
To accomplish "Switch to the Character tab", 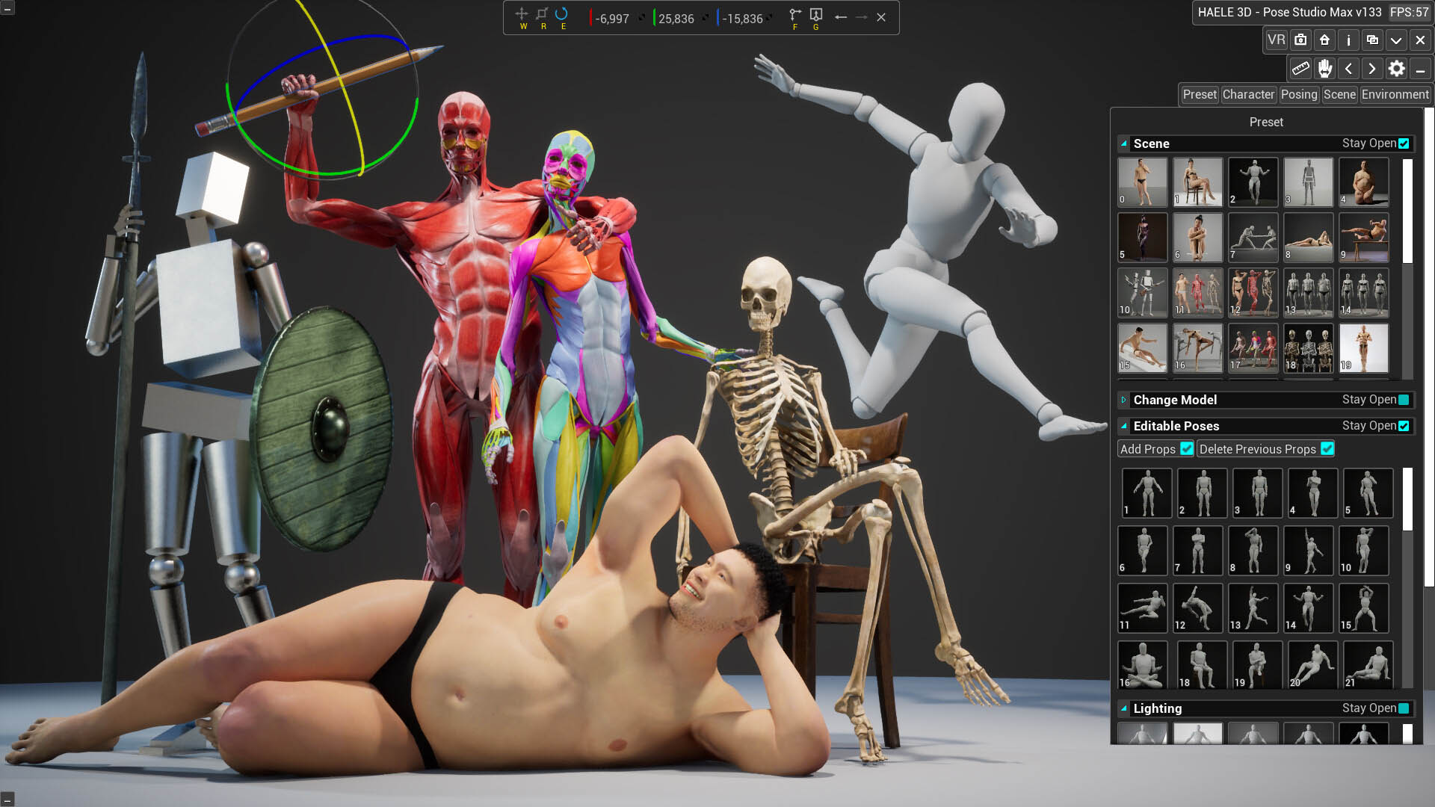I will coord(1248,95).
